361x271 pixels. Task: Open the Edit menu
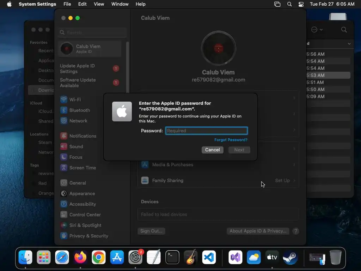(x=82, y=4)
